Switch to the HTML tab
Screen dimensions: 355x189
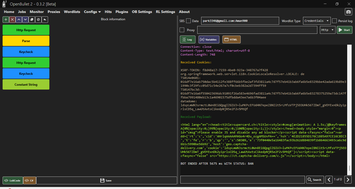[x=231, y=39]
